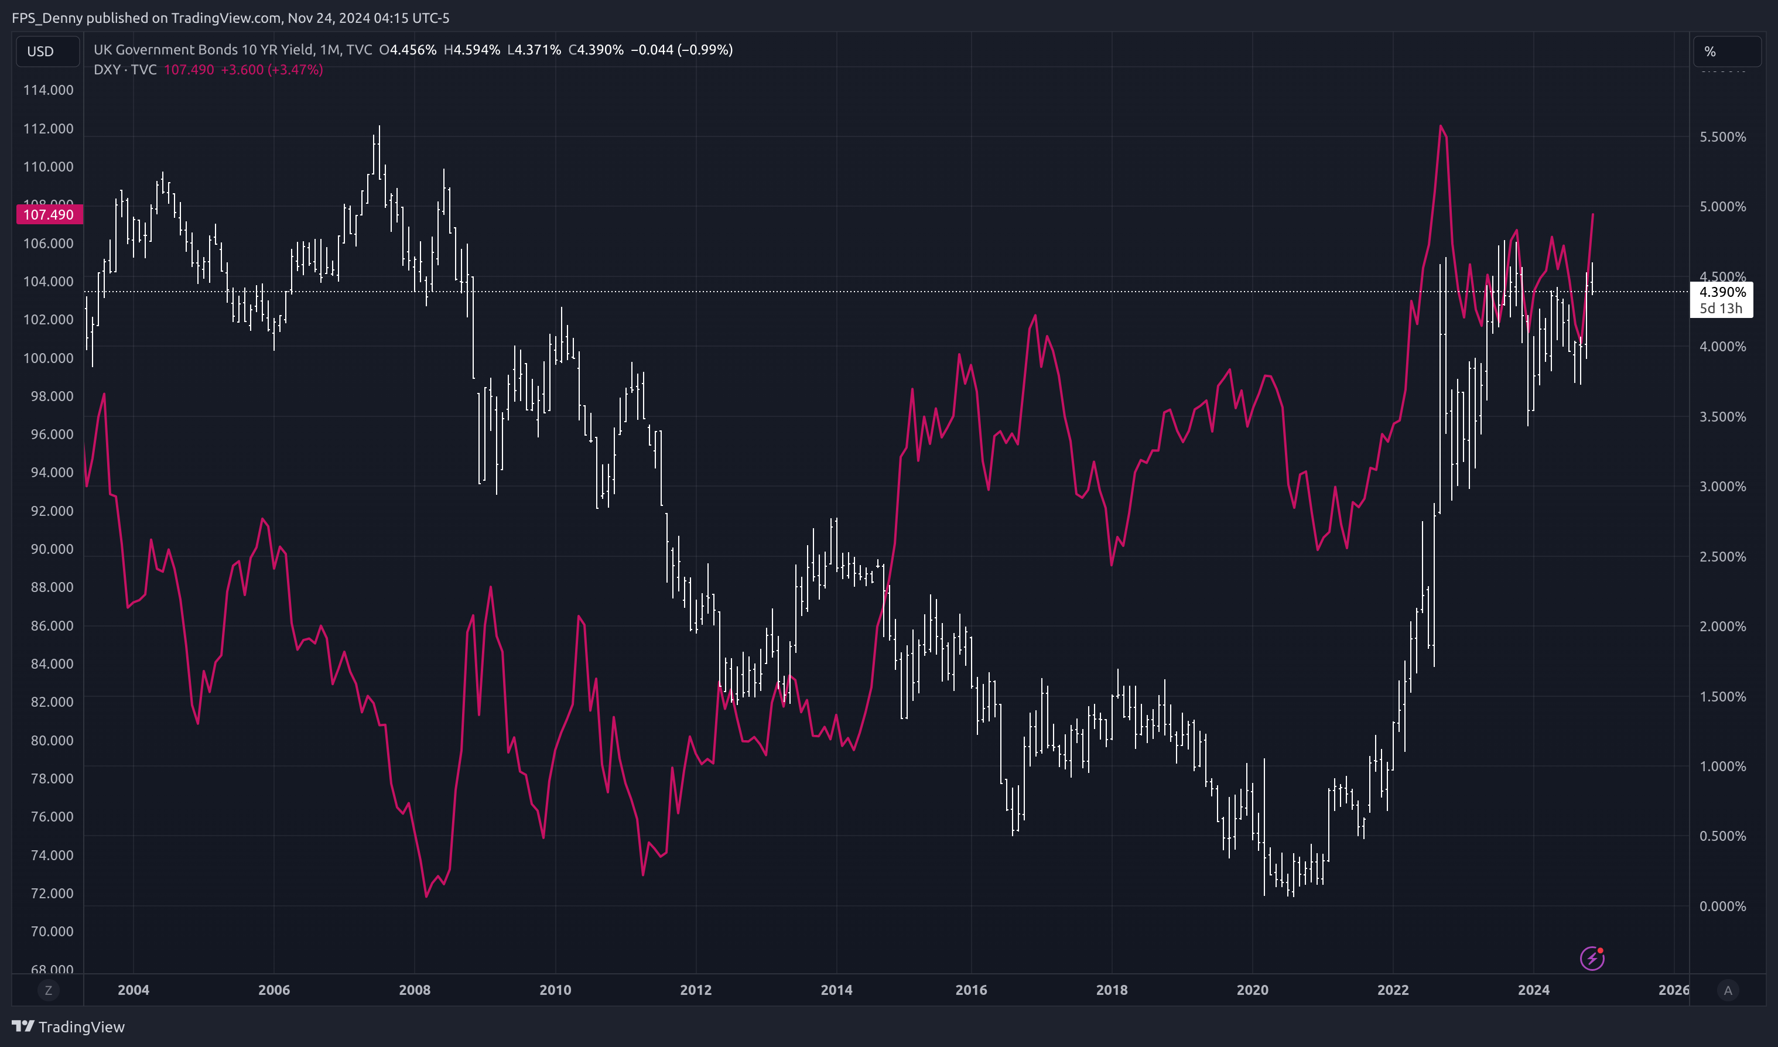Click the 2020 time axis label

1252,990
